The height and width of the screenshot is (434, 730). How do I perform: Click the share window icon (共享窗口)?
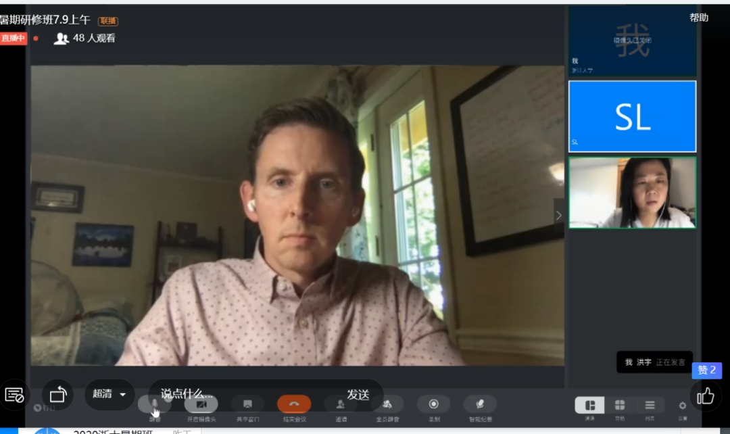(247, 404)
